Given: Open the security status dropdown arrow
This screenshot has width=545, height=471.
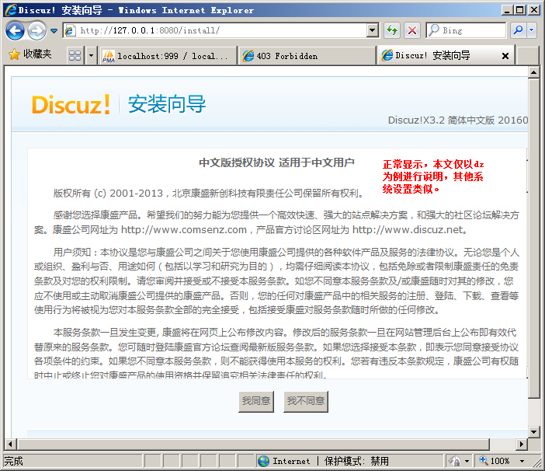Looking at the screenshot, I should (x=467, y=461).
